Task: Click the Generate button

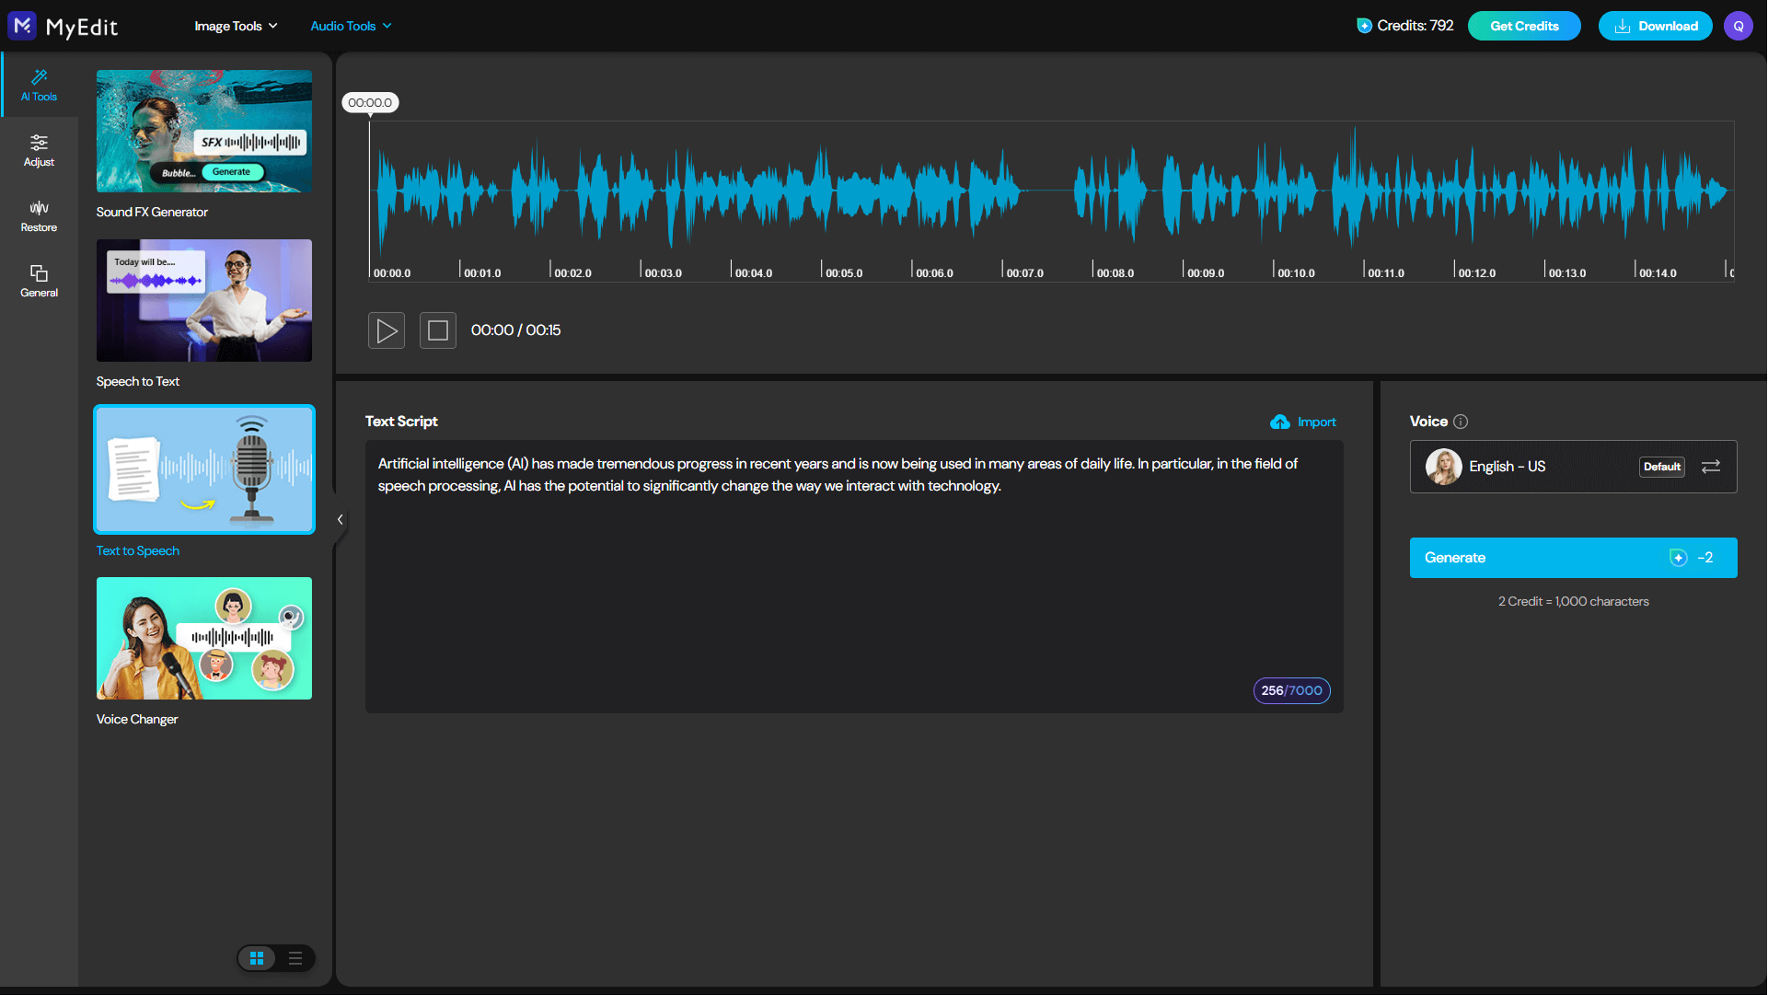Action: 1573,557
